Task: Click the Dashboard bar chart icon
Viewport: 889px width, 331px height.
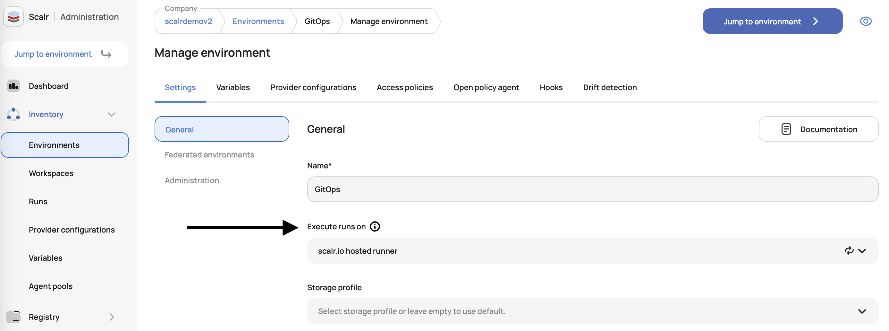Action: click(x=13, y=86)
